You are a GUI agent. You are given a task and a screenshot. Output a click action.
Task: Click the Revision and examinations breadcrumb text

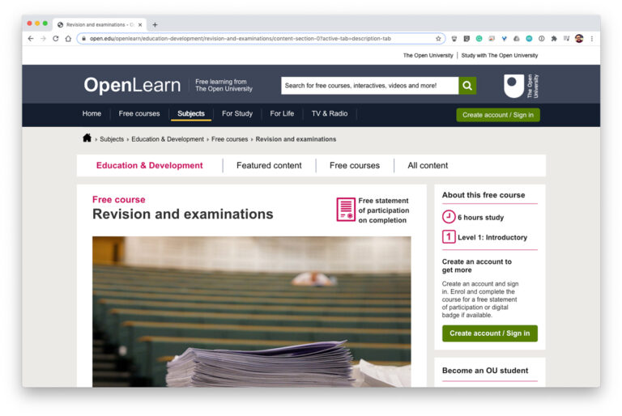click(296, 139)
